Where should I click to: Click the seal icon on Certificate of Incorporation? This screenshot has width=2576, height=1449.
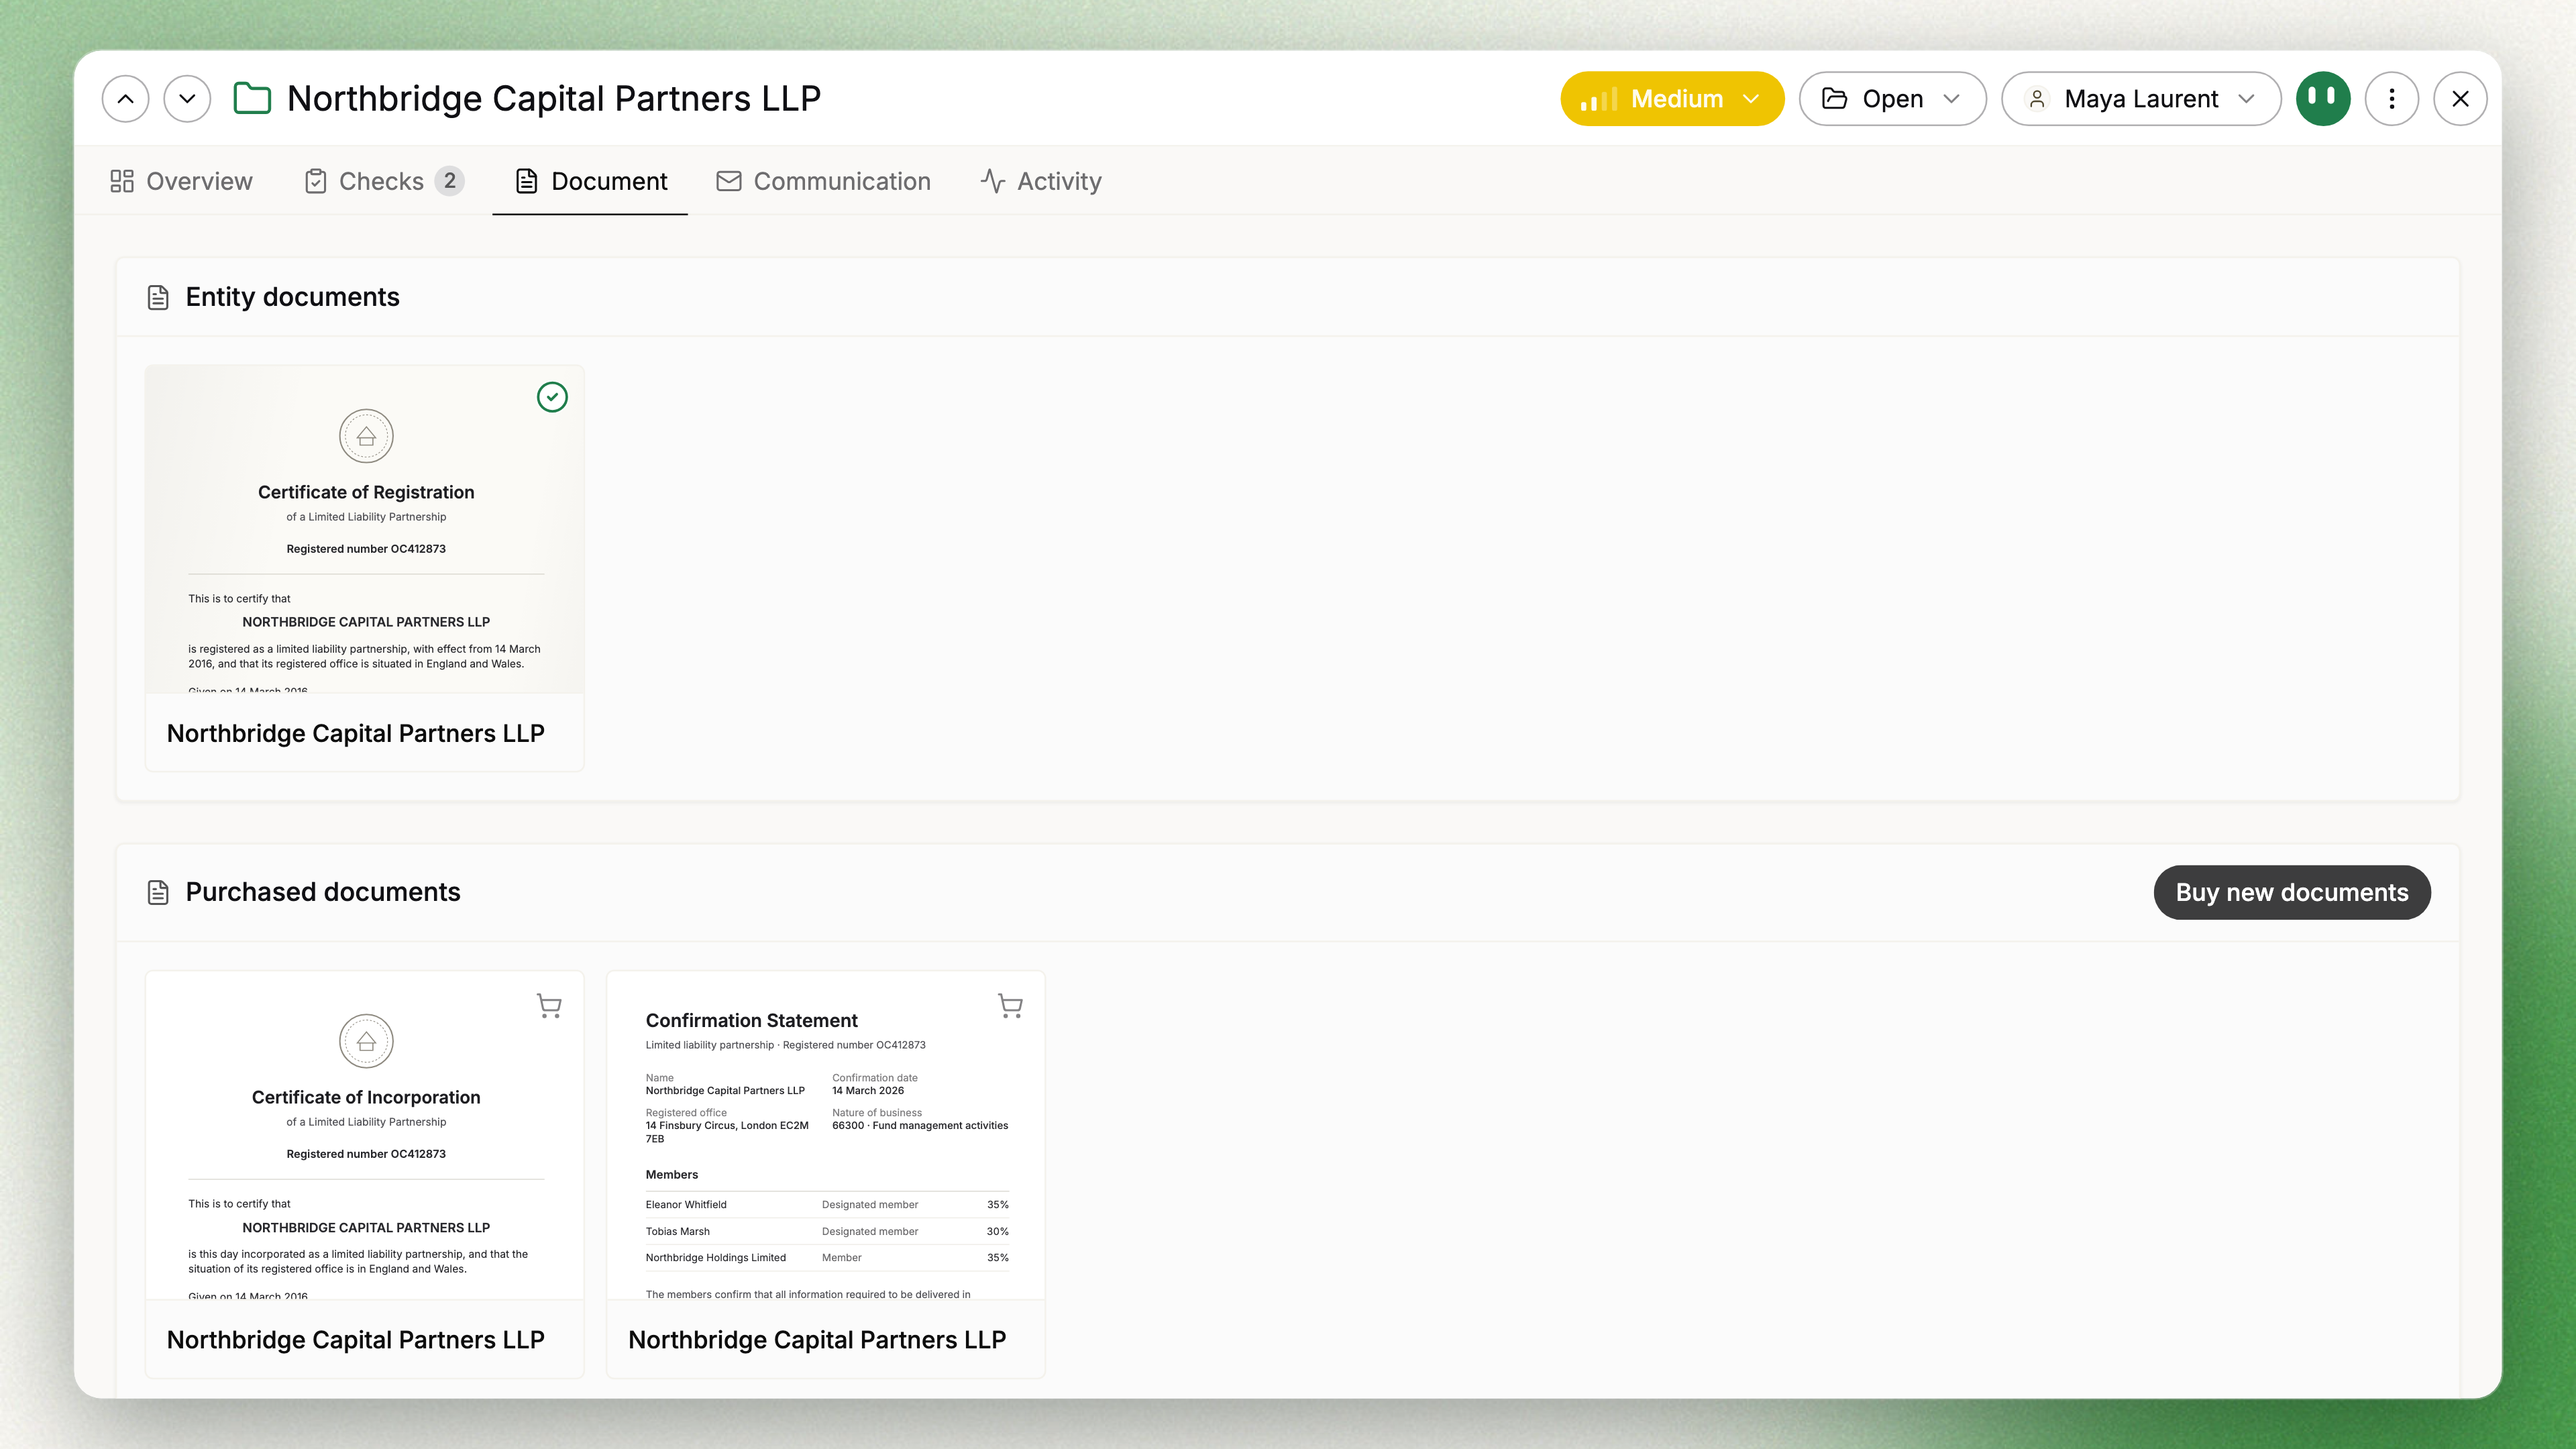tap(366, 1041)
